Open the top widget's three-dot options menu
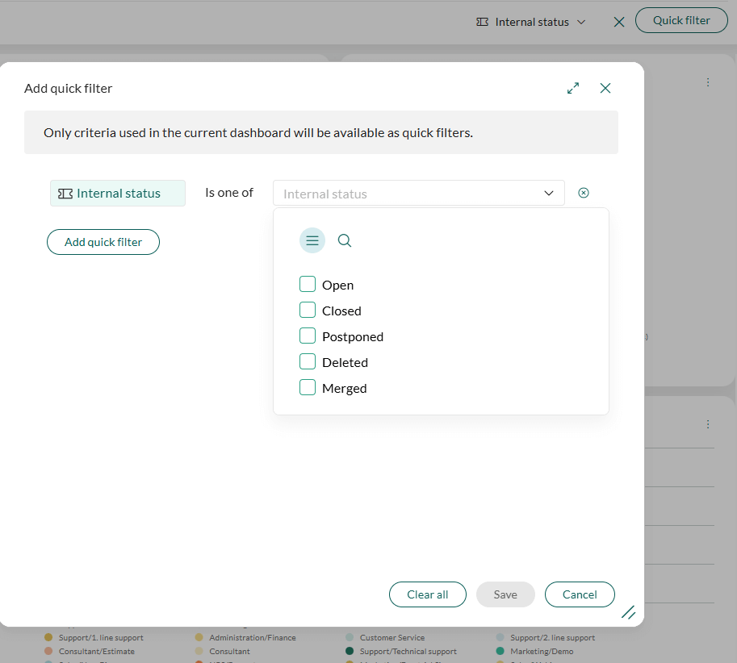The width and height of the screenshot is (737, 663). (708, 81)
